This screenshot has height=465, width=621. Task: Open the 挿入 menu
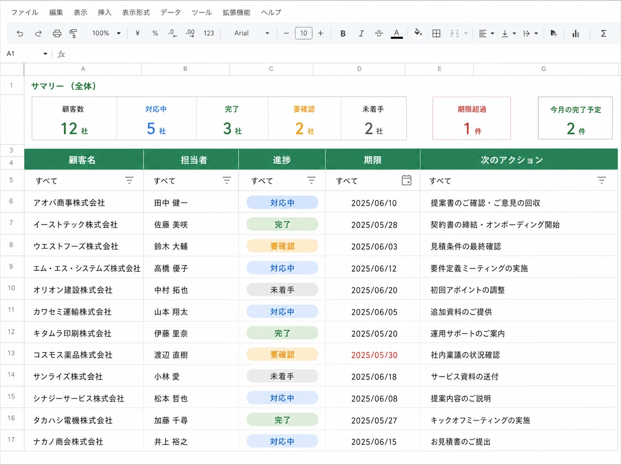coord(105,12)
